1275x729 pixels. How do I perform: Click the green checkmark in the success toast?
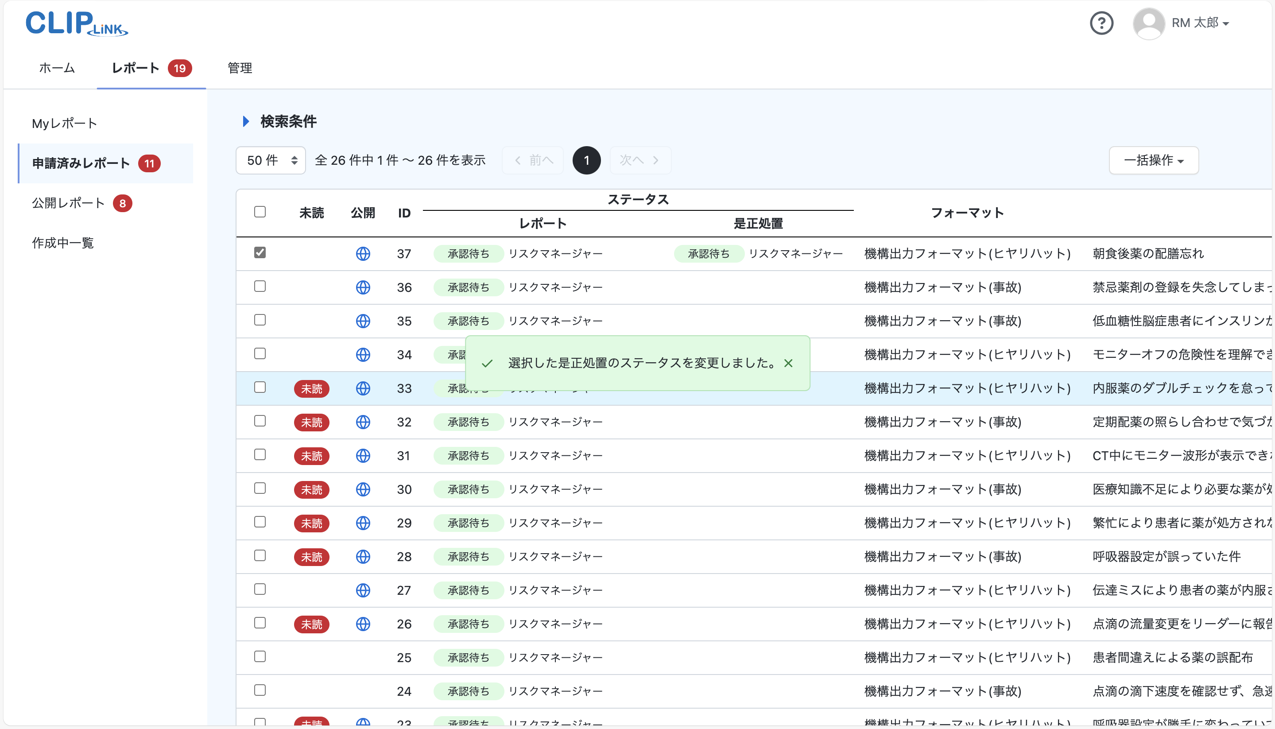[487, 364]
